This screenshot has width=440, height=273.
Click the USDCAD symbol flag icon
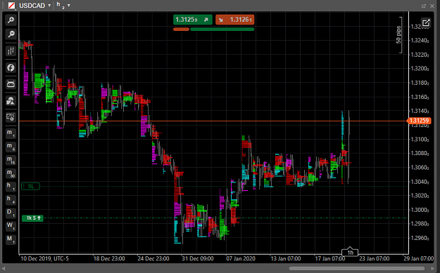tap(11, 6)
